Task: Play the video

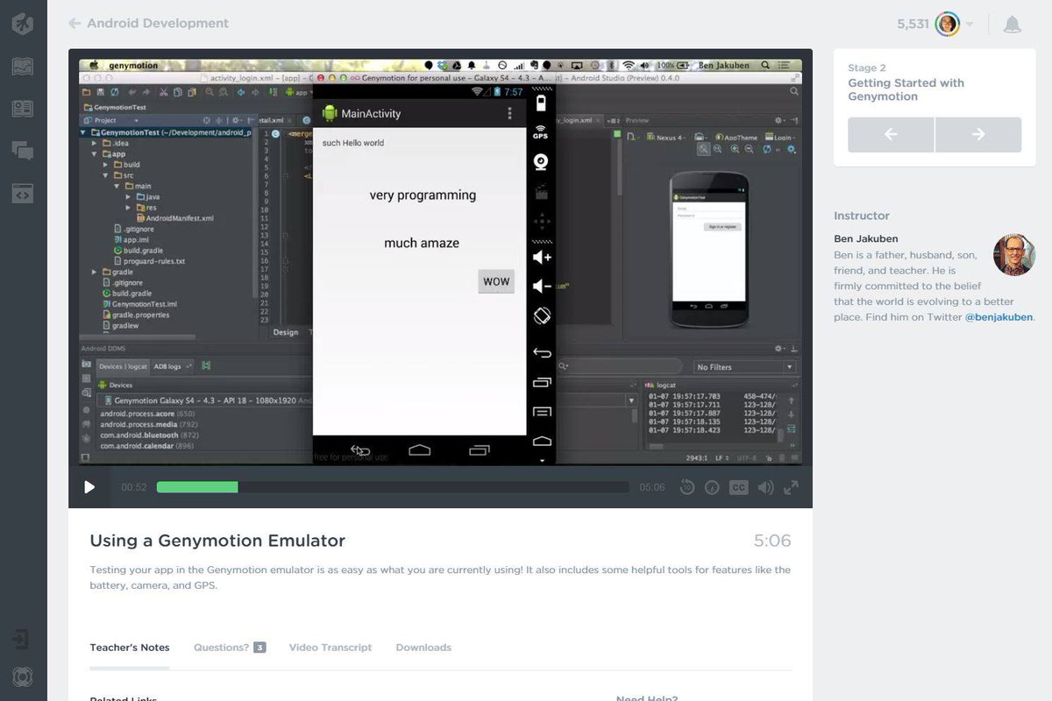Action: click(89, 487)
